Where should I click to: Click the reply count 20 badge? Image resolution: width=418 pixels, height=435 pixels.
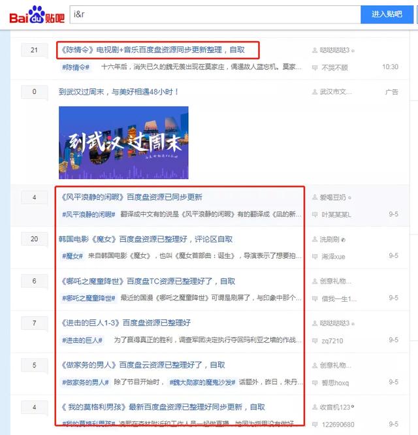coord(34,239)
